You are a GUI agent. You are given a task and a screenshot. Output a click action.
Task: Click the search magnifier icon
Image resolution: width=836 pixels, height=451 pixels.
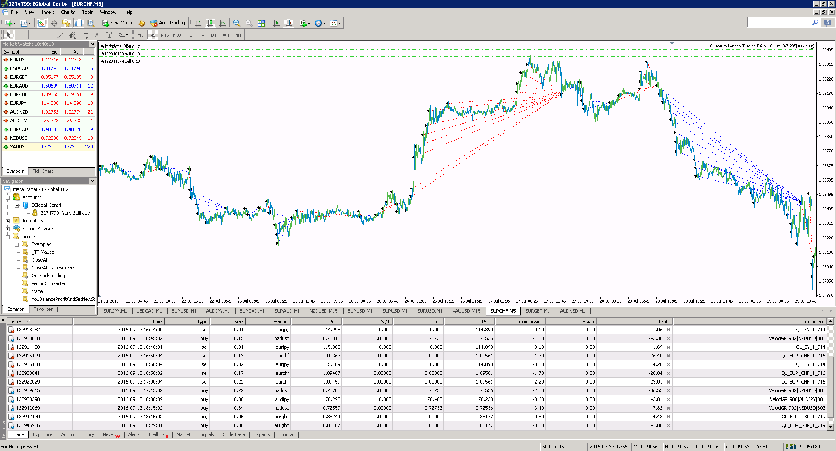pyautogui.click(x=815, y=22)
